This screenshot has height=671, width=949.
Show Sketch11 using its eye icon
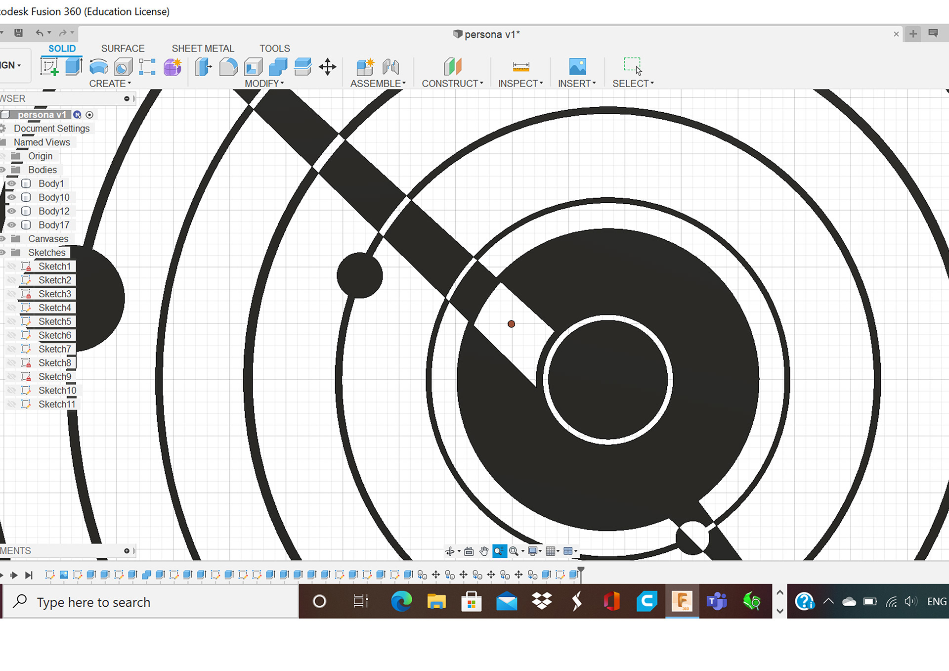click(11, 404)
